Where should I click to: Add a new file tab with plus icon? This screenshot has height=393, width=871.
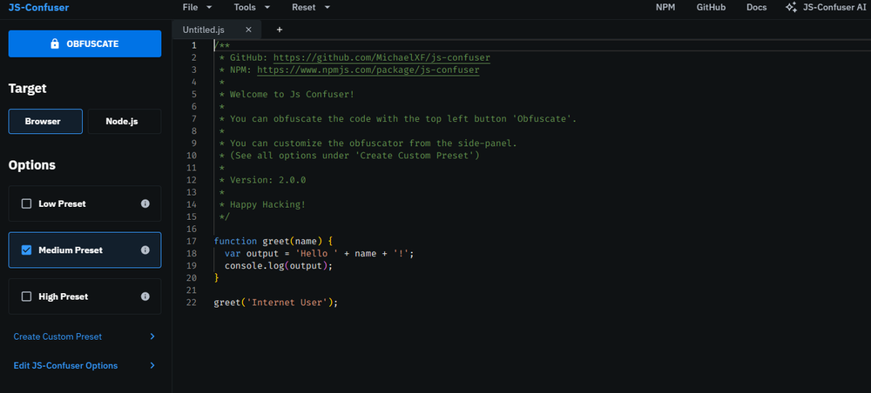pyautogui.click(x=280, y=30)
